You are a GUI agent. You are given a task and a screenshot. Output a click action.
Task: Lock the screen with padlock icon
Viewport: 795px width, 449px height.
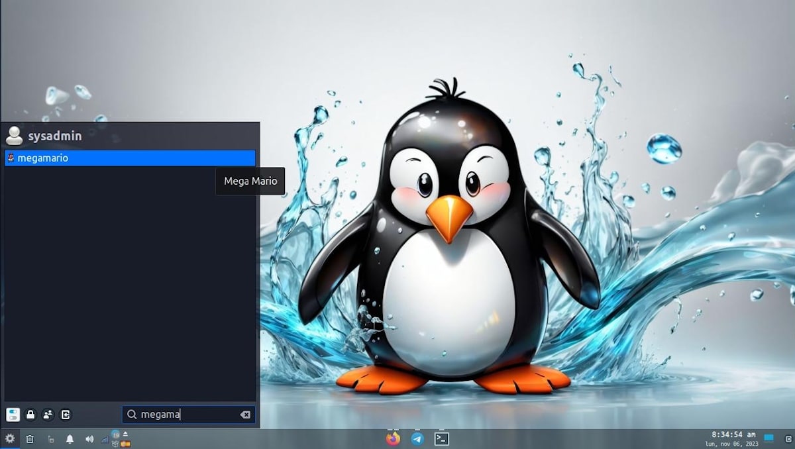click(30, 415)
